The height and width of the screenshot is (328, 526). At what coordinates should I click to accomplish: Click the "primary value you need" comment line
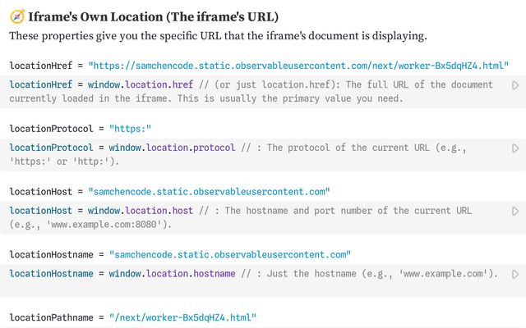pyautogui.click(x=205, y=98)
